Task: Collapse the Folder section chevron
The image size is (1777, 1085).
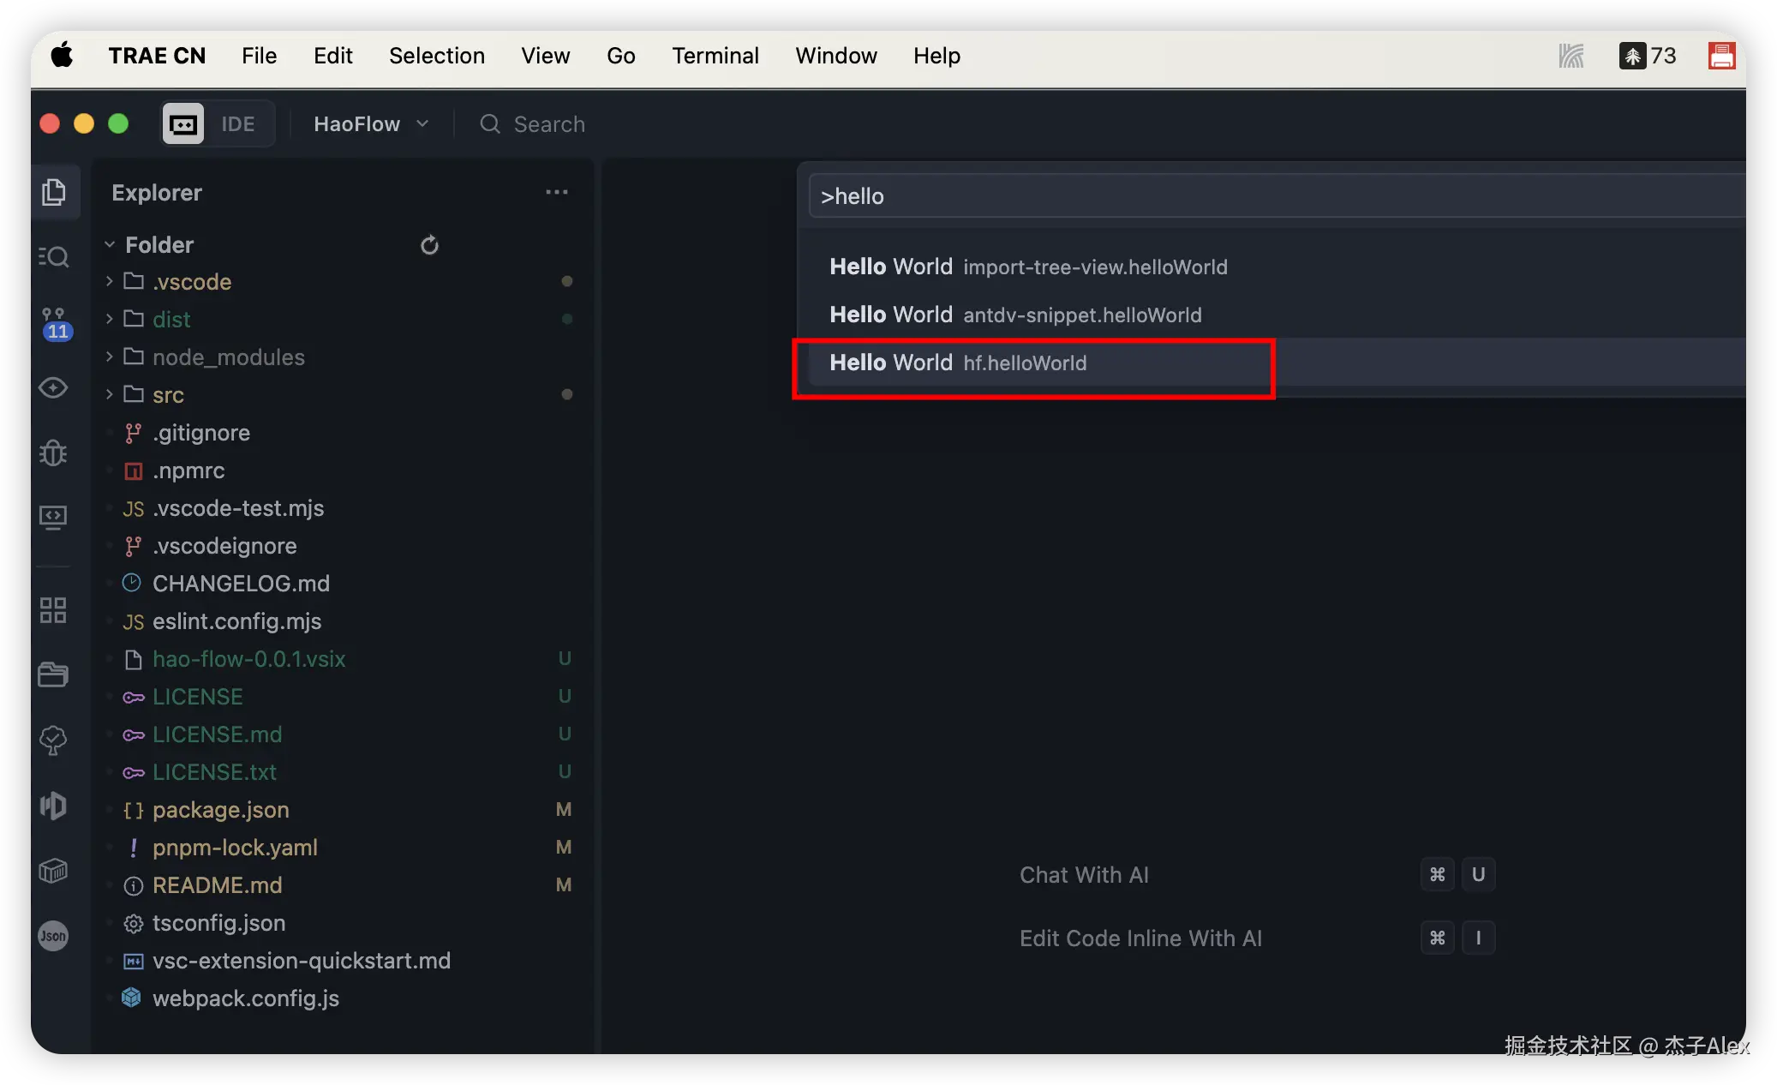Action: coord(110,245)
